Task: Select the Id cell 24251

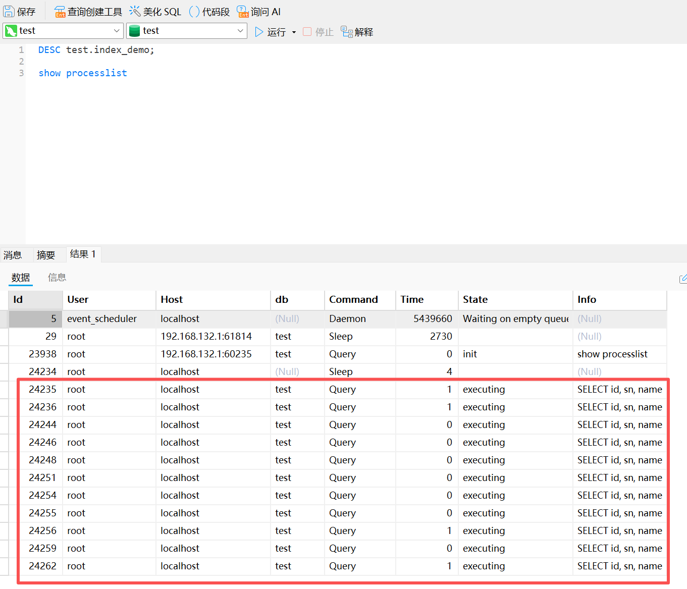Action: pyautogui.click(x=35, y=478)
